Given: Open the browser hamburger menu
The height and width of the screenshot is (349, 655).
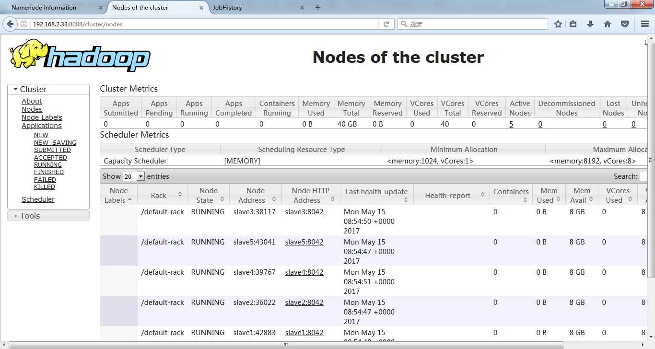Looking at the screenshot, I should tap(645, 24).
